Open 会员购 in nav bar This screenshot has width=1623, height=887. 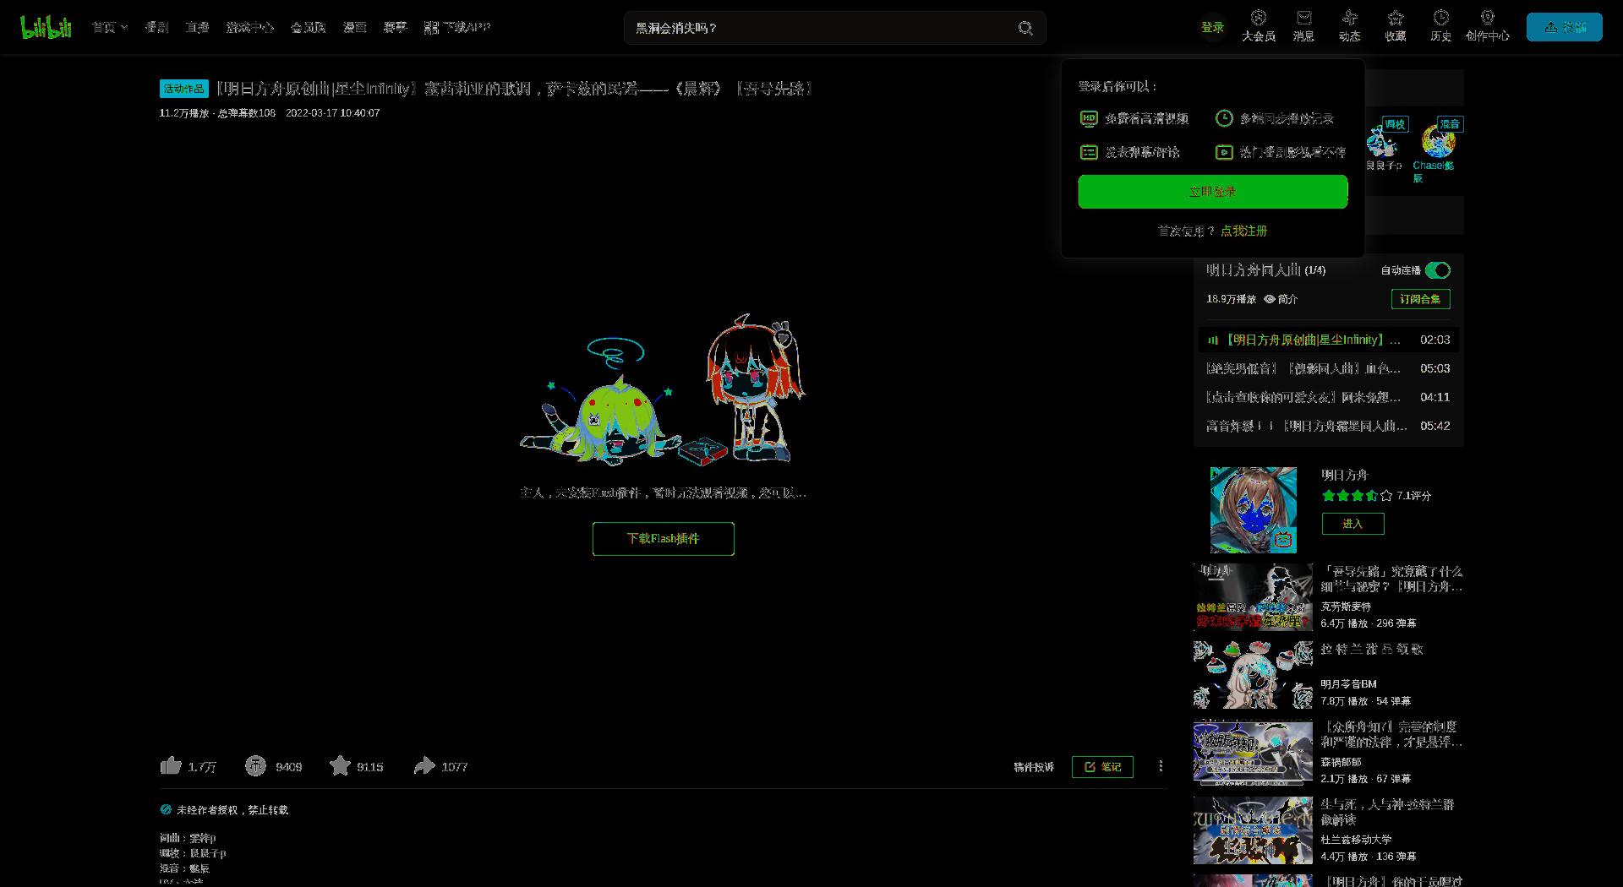308,27
